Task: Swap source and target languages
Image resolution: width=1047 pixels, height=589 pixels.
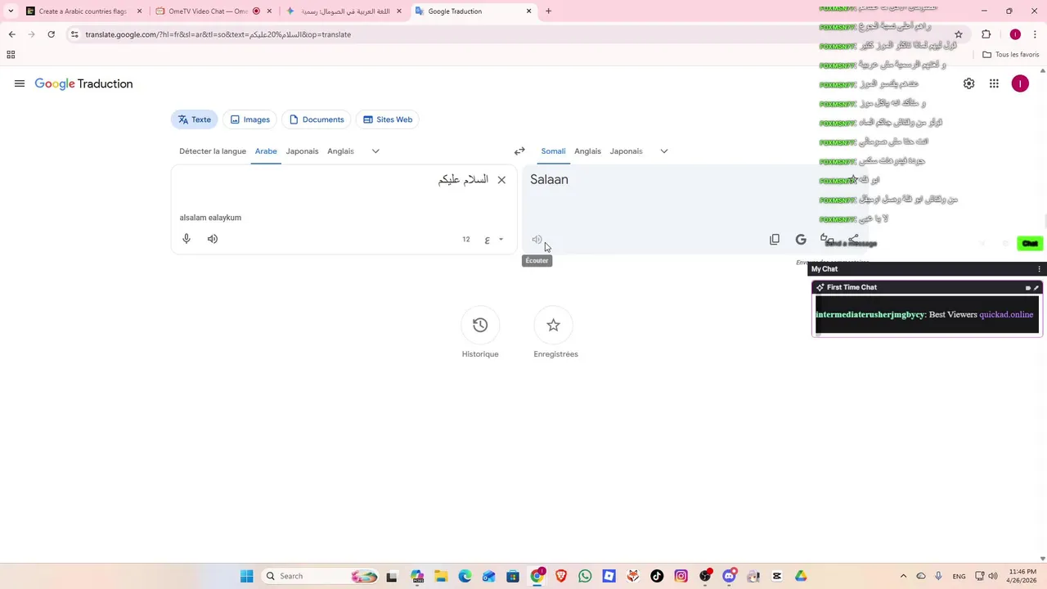Action: 519,151
